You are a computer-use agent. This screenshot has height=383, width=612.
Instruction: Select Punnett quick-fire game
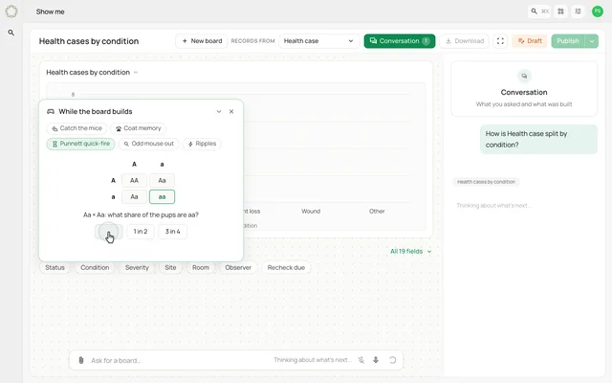(80, 144)
